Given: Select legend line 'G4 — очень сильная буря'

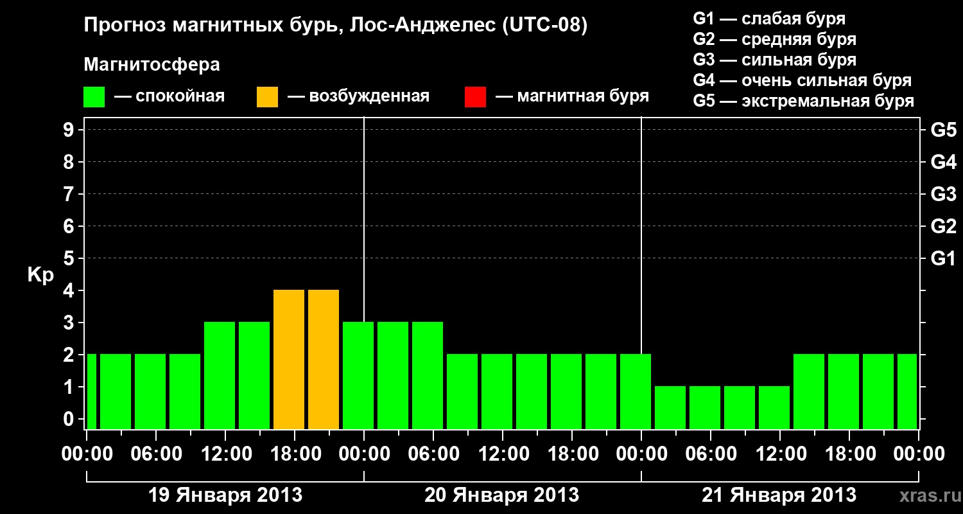Looking at the screenshot, I should [x=802, y=80].
